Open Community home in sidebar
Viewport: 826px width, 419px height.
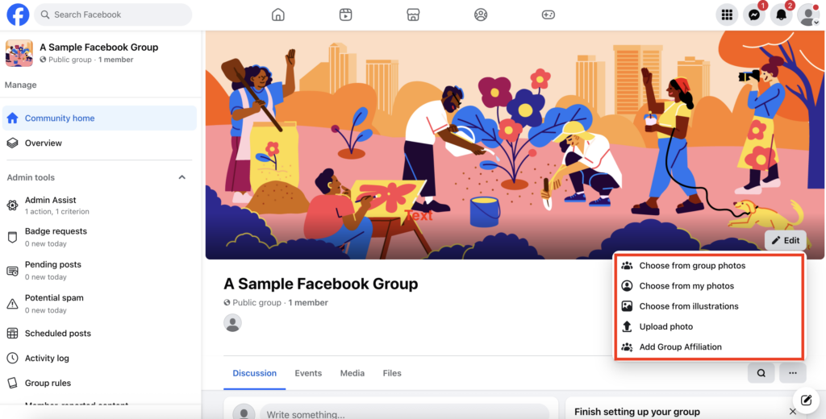click(60, 118)
